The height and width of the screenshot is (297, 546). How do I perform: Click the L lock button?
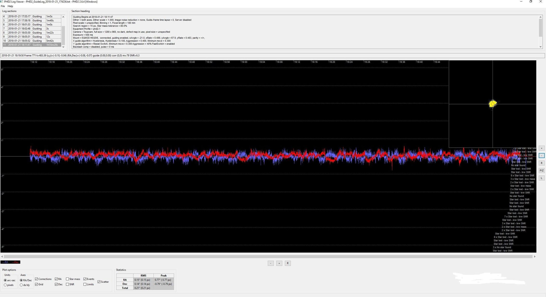(541, 178)
